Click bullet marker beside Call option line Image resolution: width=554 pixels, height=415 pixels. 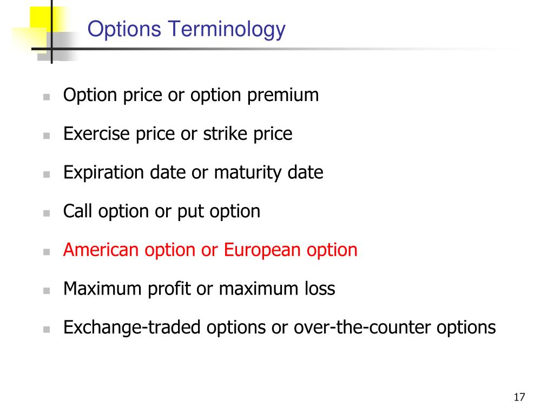47,213
